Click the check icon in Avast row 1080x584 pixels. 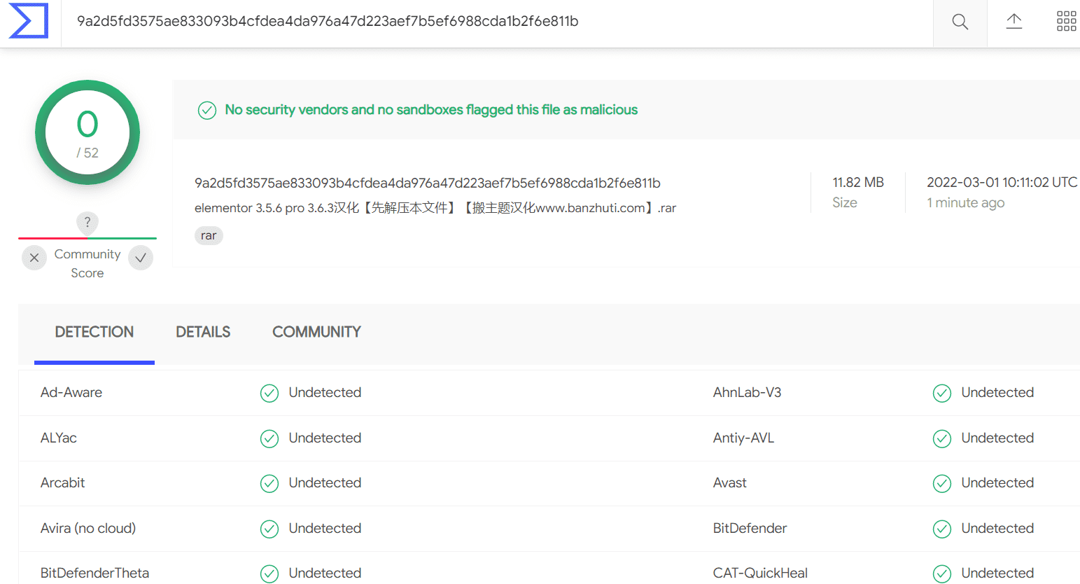pyautogui.click(x=942, y=484)
